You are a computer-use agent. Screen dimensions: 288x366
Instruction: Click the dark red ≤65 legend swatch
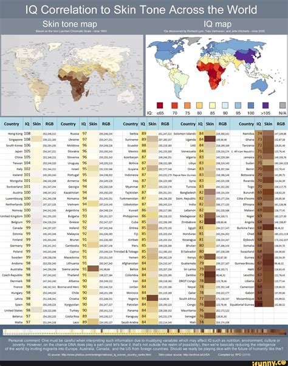(x=160, y=106)
